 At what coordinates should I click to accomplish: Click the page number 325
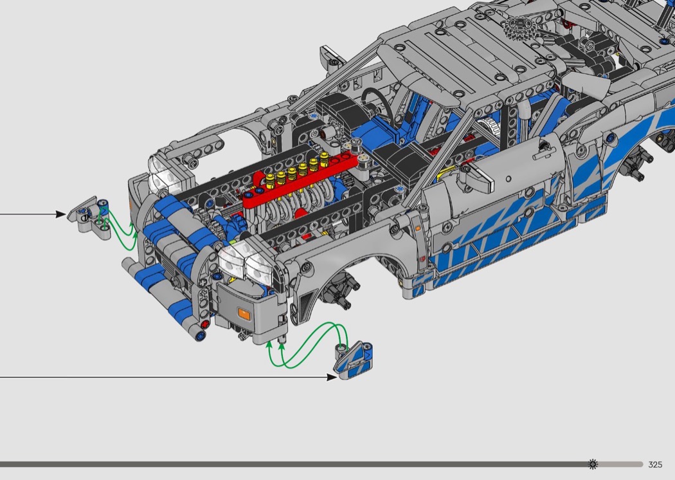coord(655,465)
